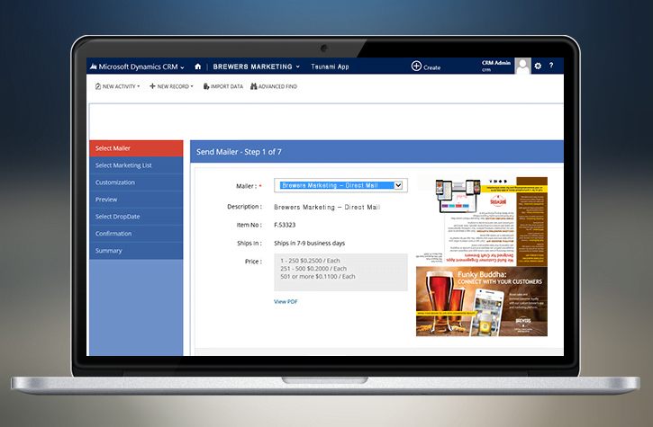Image resolution: width=653 pixels, height=427 pixels.
Task: Click the Create plus icon
Action: tap(416, 67)
